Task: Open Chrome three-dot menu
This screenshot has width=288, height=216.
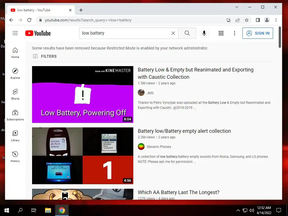Action: [276, 20]
